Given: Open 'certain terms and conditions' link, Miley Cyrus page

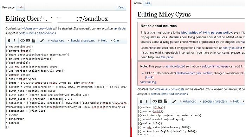Looking at the screenshot, I should pos(170,94).
